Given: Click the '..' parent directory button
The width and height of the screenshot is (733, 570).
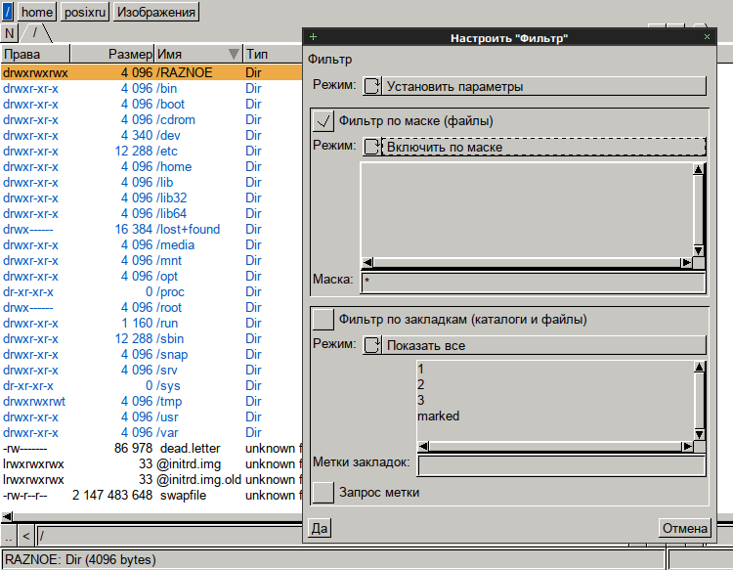Looking at the screenshot, I should [x=9, y=535].
